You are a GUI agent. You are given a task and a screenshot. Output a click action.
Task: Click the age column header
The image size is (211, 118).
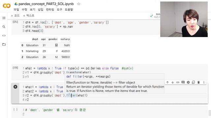tap(43, 39)
